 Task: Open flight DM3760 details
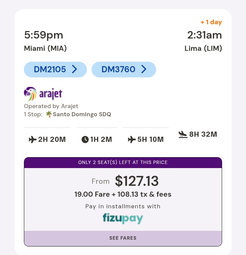click(x=124, y=70)
